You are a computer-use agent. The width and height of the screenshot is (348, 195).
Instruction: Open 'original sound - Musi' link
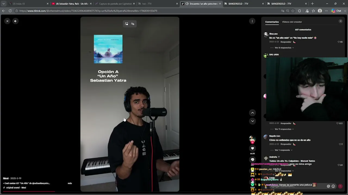(16, 188)
